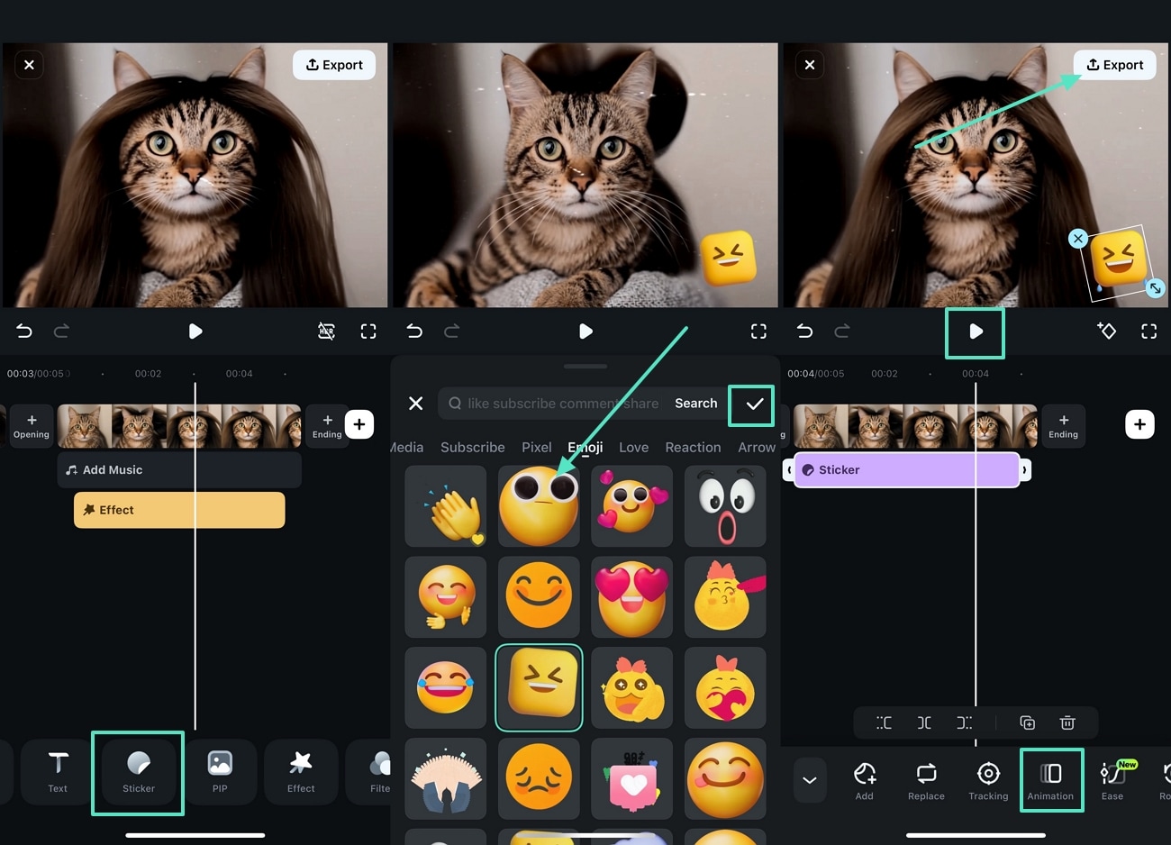
Task: Delete clip with trash icon
Action: (x=1067, y=722)
